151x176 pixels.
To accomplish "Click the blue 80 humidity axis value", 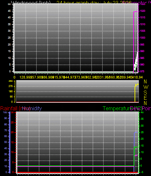I will pos(6,124).
